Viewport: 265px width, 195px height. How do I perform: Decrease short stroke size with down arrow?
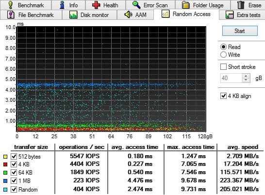click(246, 80)
